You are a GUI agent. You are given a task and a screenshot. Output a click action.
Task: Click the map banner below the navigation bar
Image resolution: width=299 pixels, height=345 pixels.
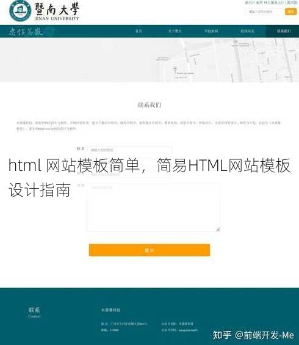coord(149,60)
